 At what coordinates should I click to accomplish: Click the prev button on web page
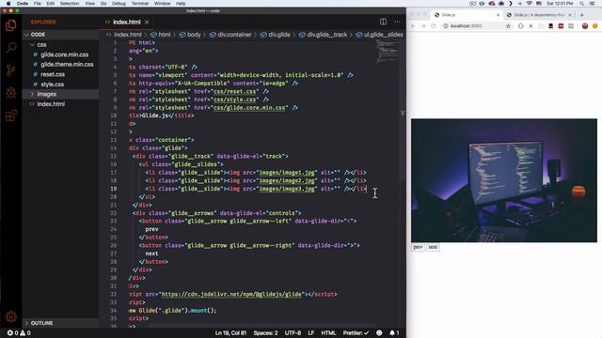pos(418,247)
